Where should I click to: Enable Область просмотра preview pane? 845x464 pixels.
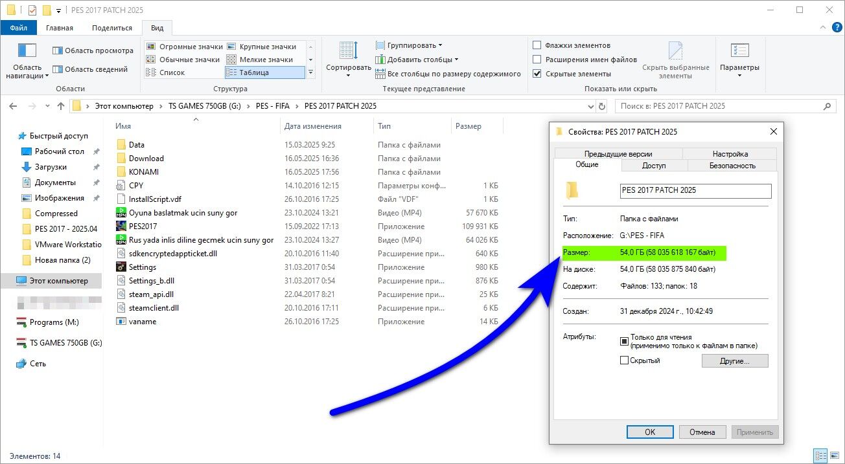93,50
